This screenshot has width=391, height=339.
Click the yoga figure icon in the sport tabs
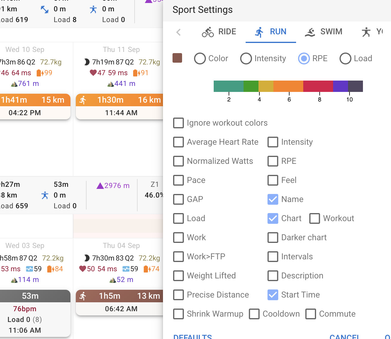point(366,32)
